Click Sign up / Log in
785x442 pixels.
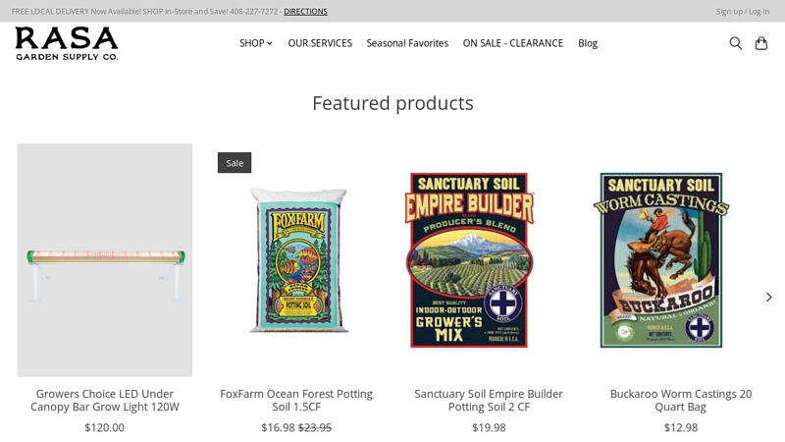[743, 11]
